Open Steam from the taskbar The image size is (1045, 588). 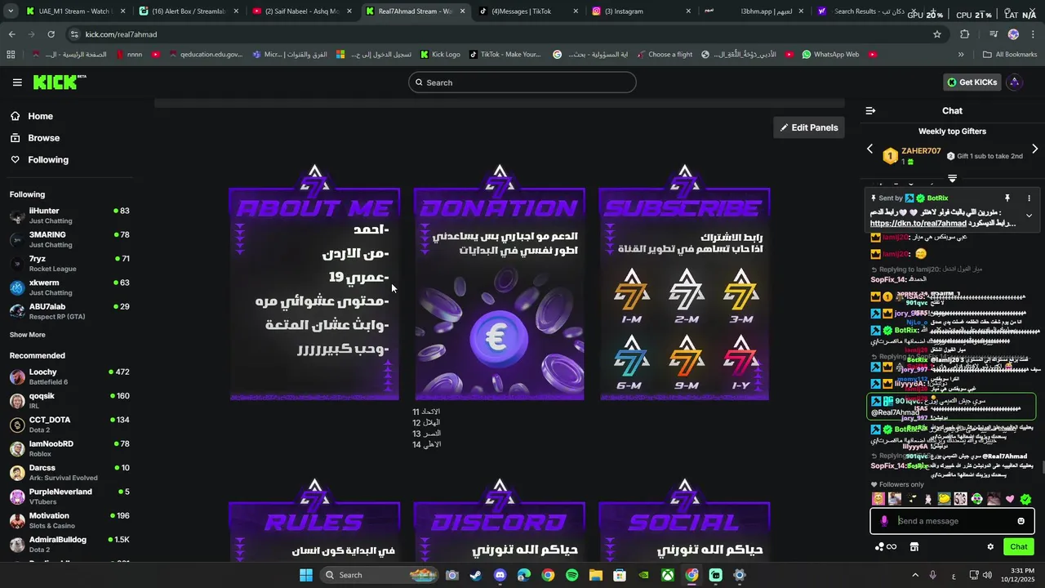(x=476, y=575)
